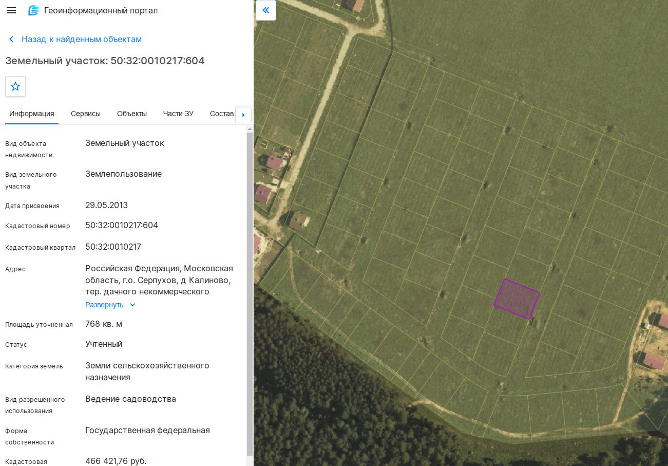Click the chevron next to Развернуть
This screenshot has height=466, width=668.
click(x=132, y=305)
